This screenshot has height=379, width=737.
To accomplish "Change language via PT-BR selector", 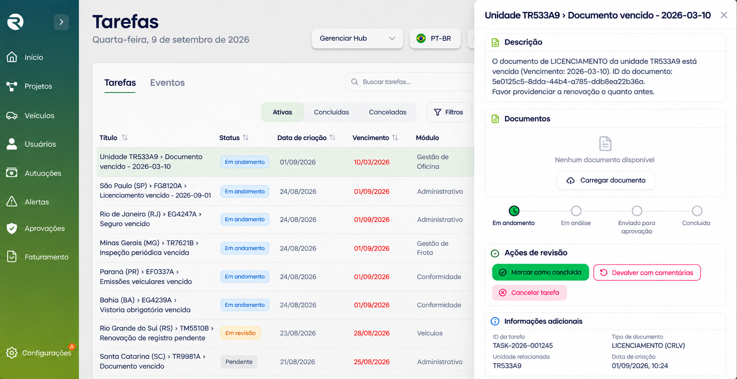I will 435,38.
